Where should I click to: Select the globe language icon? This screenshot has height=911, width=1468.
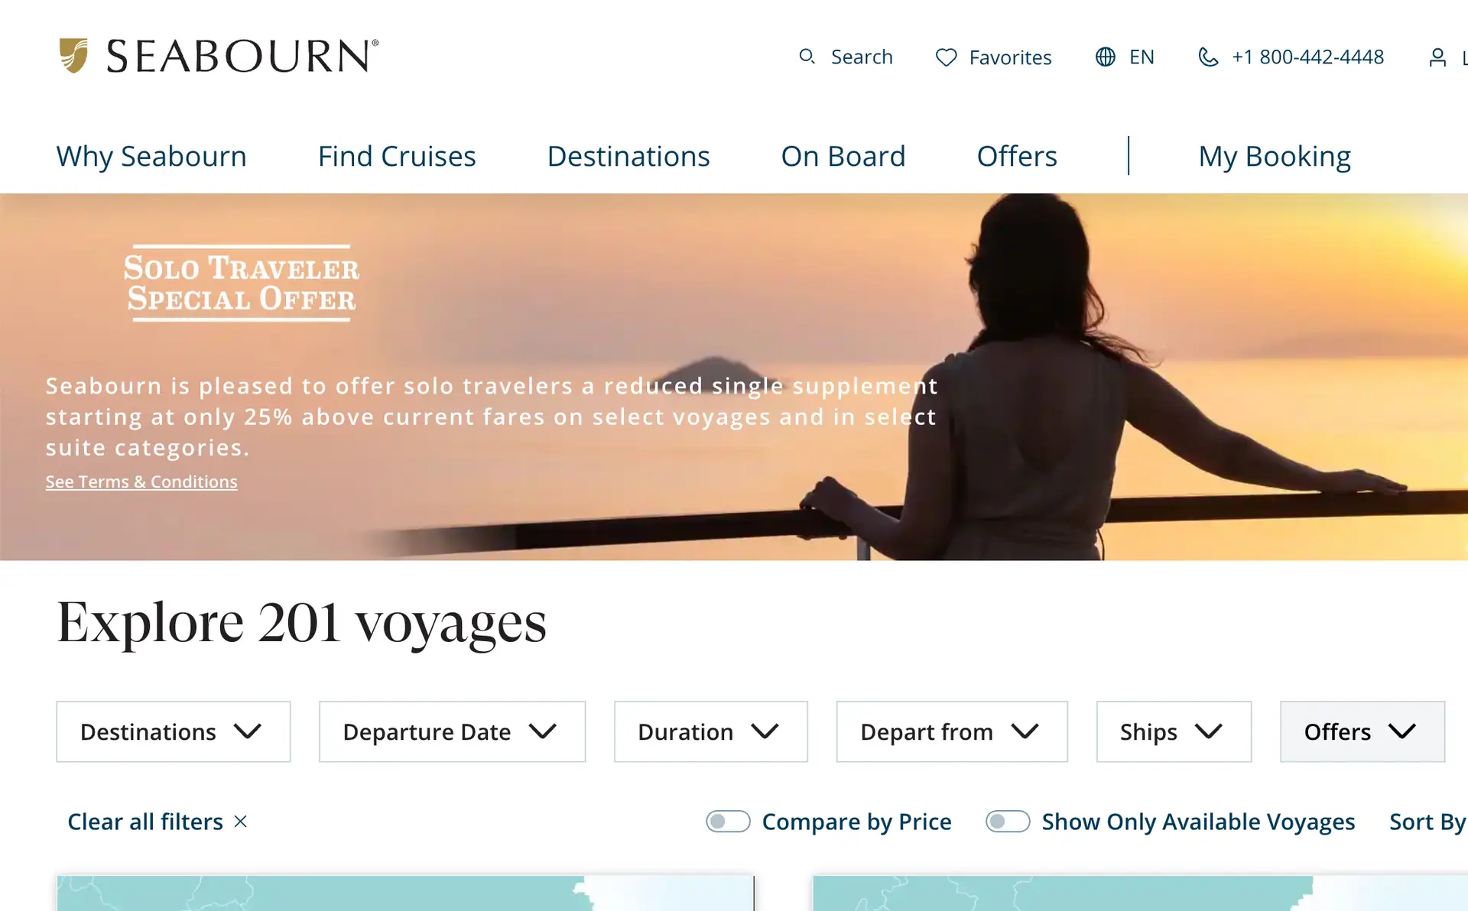point(1105,57)
